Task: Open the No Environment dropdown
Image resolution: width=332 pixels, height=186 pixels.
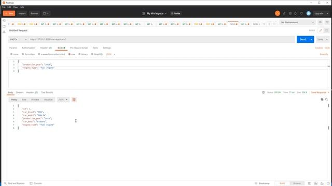Action: click(297, 22)
